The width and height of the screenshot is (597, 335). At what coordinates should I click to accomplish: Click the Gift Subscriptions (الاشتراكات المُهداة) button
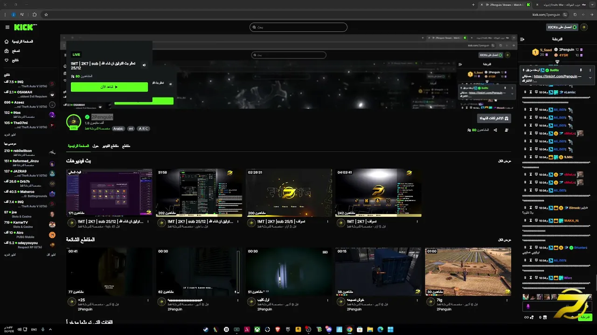pyautogui.click(x=494, y=119)
